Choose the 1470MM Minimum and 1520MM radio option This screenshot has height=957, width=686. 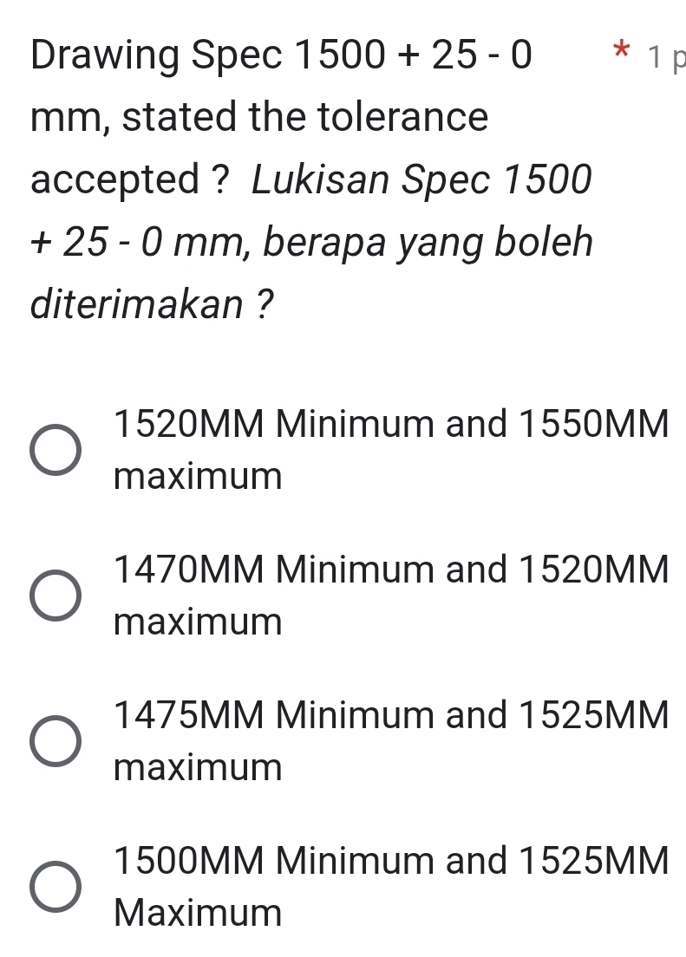click(x=56, y=597)
